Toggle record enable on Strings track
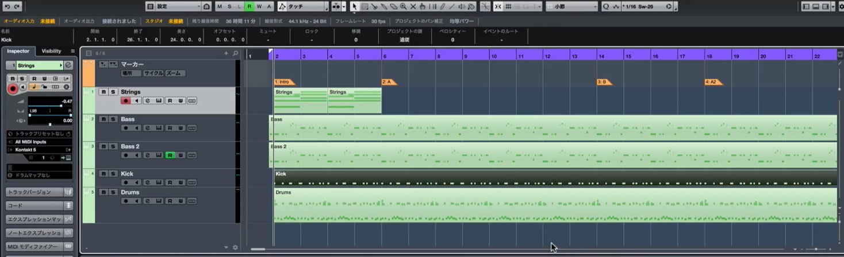Screen dimensions: 844x257 (x=126, y=101)
